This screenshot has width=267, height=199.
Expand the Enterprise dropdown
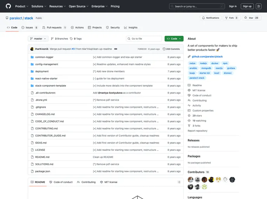click(x=99, y=6)
